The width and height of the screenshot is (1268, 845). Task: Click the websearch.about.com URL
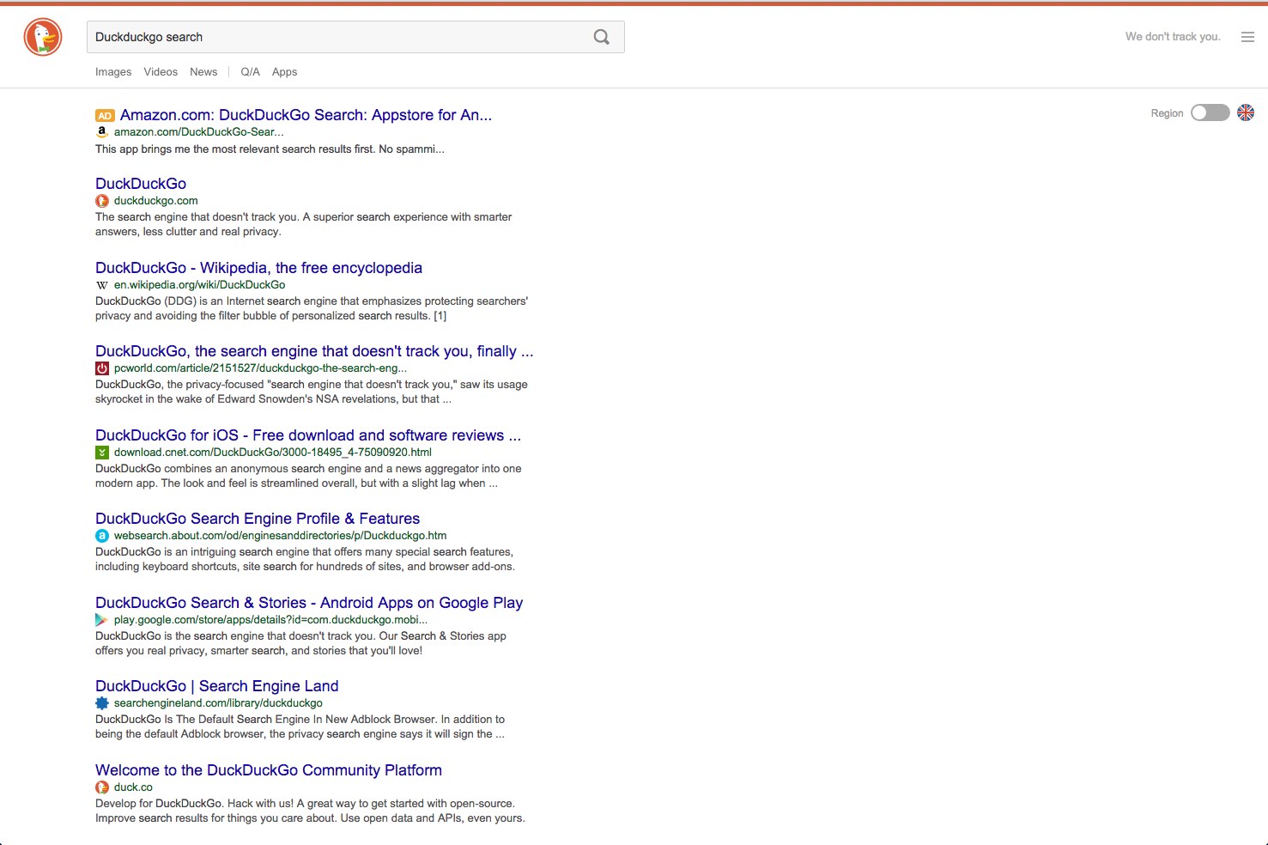point(280,536)
